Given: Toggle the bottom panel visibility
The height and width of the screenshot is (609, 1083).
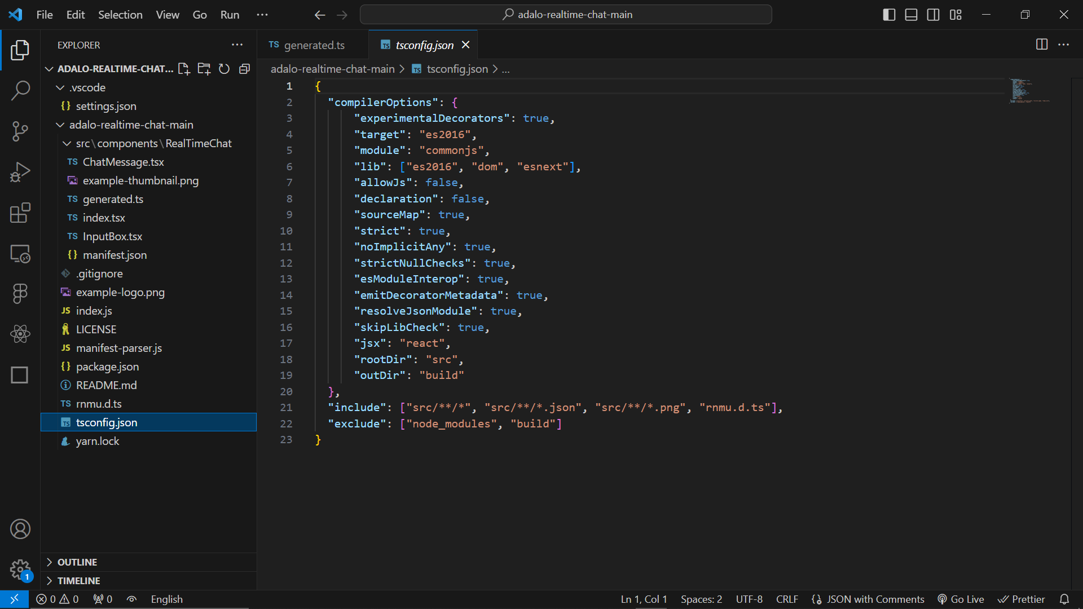Looking at the screenshot, I should pyautogui.click(x=911, y=15).
